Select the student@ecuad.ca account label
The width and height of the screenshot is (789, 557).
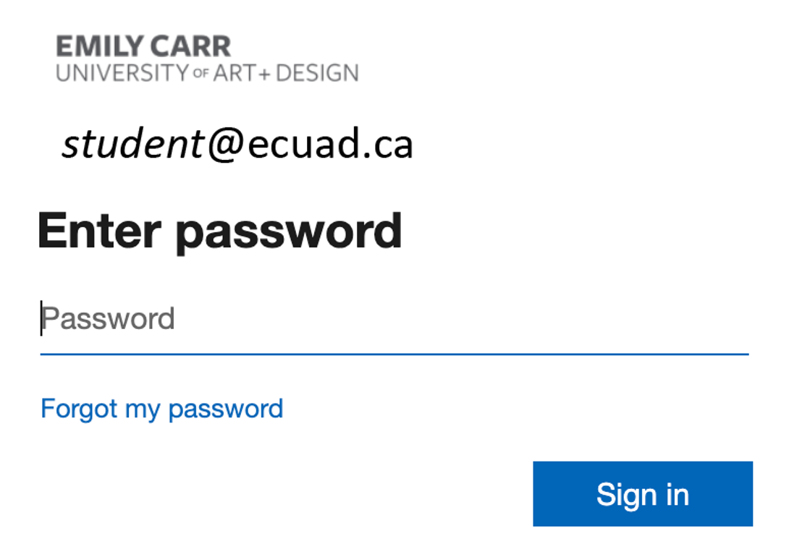(x=237, y=144)
